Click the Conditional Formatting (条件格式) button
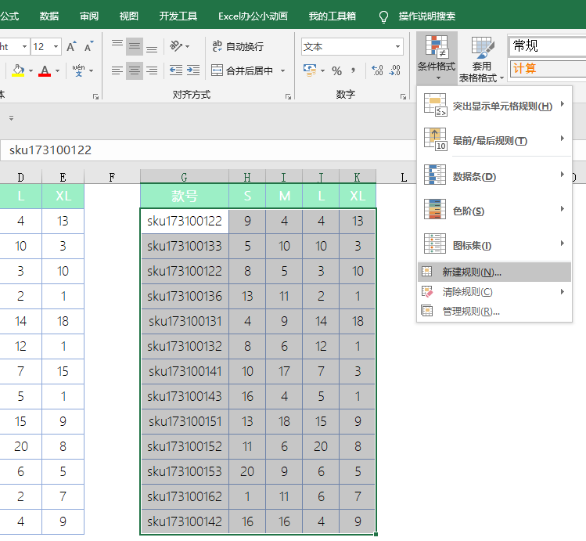 [436, 55]
